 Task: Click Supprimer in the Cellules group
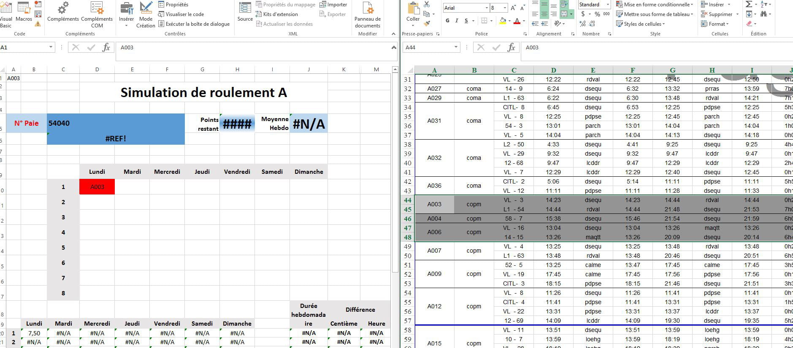coord(720,14)
